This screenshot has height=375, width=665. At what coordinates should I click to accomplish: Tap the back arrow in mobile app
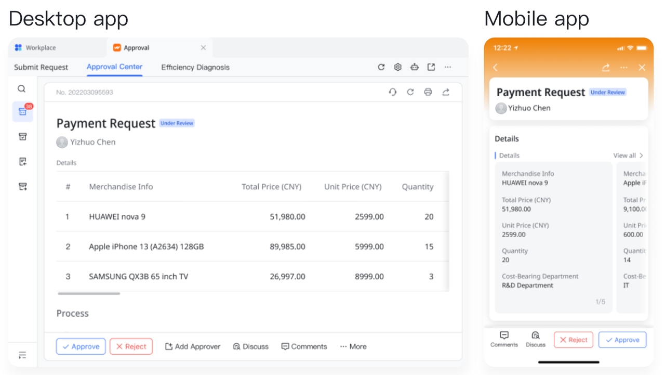(496, 68)
